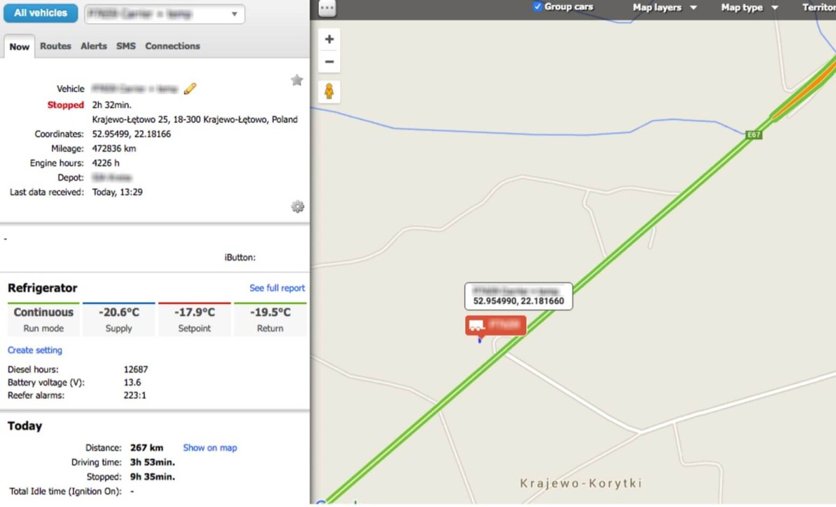Open the See full report link
The width and height of the screenshot is (836, 507).
(277, 288)
